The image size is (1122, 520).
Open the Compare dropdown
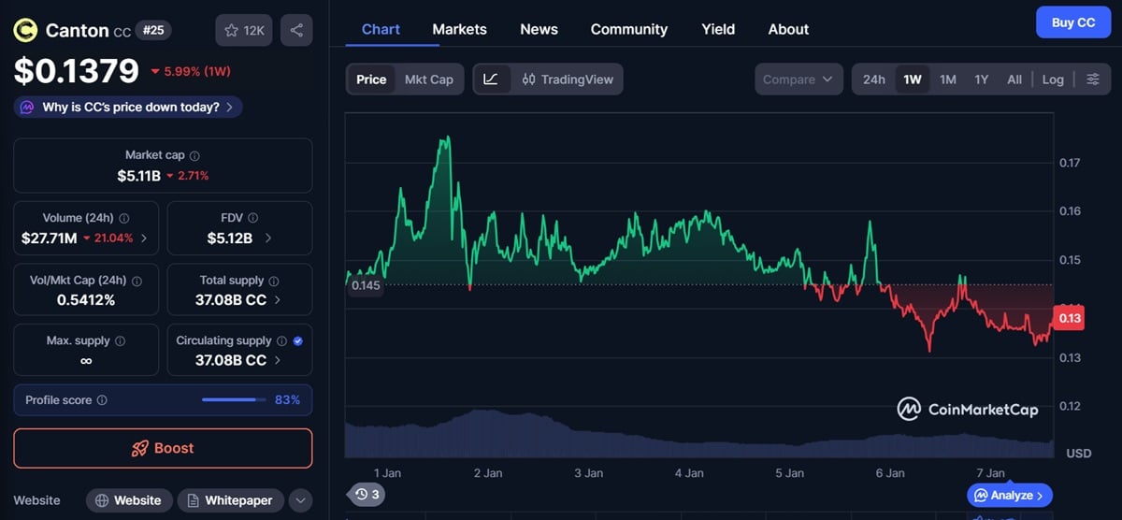click(798, 79)
